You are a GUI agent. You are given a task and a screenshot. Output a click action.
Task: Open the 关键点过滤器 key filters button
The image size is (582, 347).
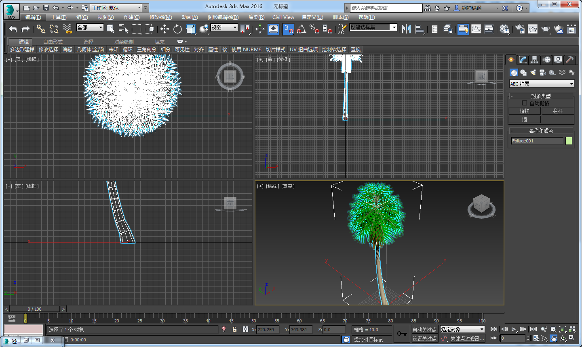(467, 339)
